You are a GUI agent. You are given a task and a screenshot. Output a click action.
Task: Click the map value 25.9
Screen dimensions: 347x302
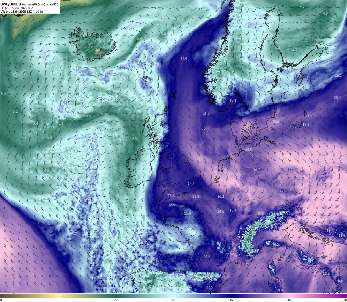click(x=280, y=281)
